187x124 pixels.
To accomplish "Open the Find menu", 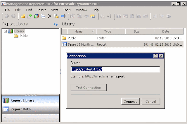I will (29, 10).
